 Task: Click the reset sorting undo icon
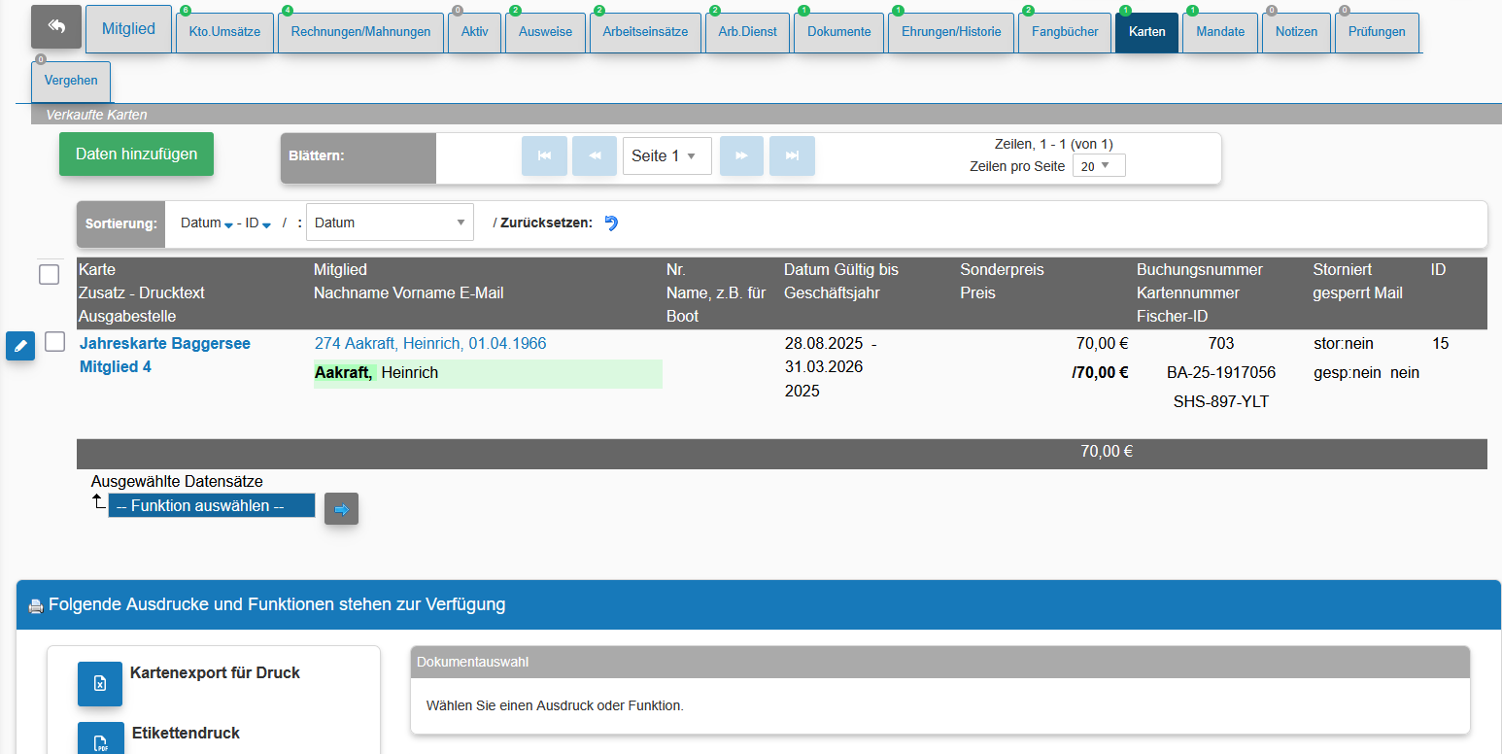coord(611,223)
